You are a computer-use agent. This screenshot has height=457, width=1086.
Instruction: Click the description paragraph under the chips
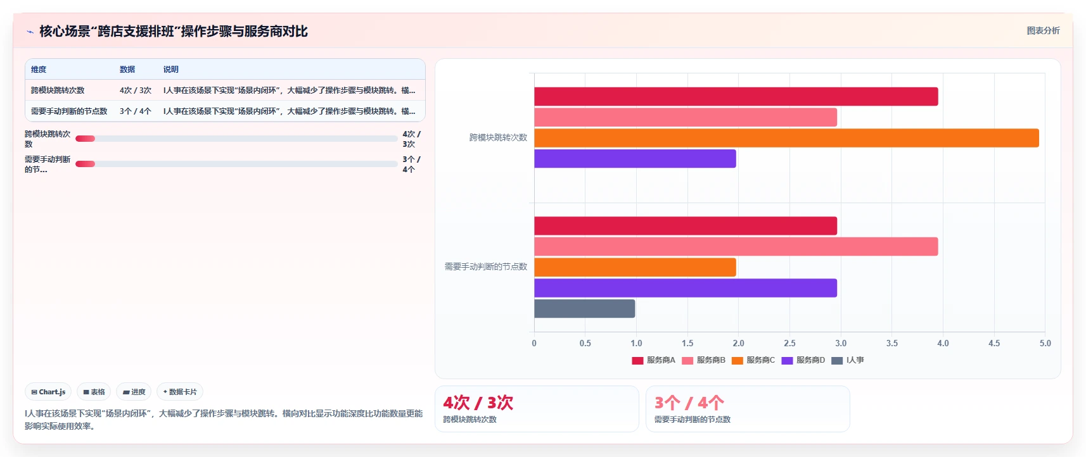224,420
